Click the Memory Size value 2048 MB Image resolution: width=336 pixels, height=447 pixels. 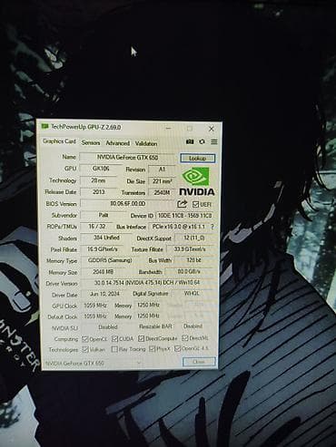[104, 272]
